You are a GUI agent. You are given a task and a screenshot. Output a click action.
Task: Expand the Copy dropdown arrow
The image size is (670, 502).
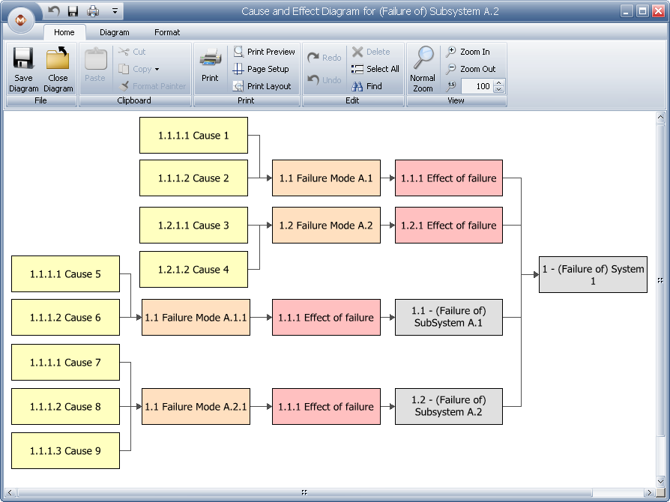click(157, 70)
